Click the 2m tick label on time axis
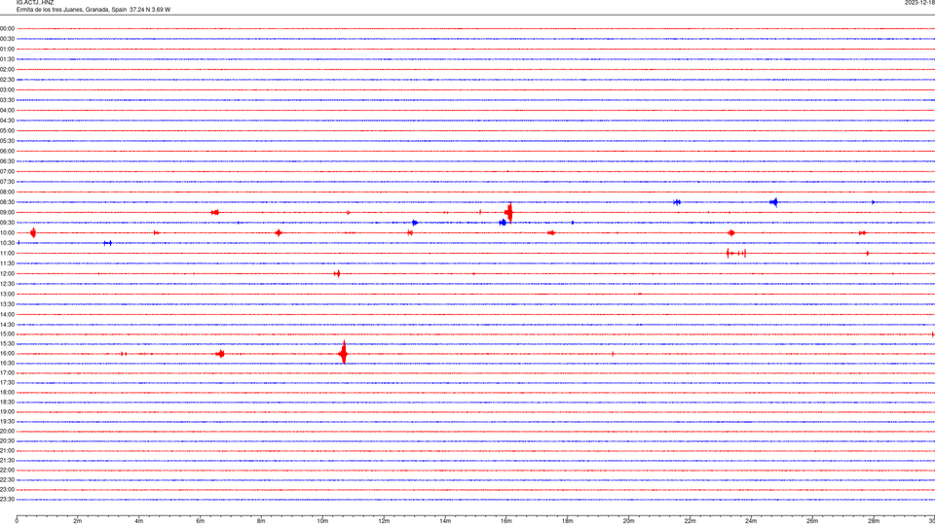The height and width of the screenshot is (525, 935). (x=78, y=521)
